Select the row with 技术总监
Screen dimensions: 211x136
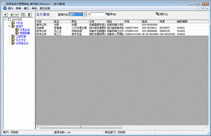click(122, 34)
